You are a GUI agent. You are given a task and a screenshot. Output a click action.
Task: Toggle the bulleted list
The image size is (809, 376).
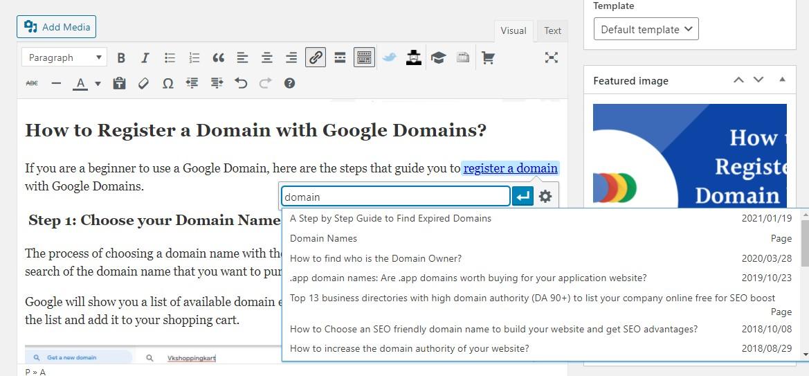coord(170,58)
